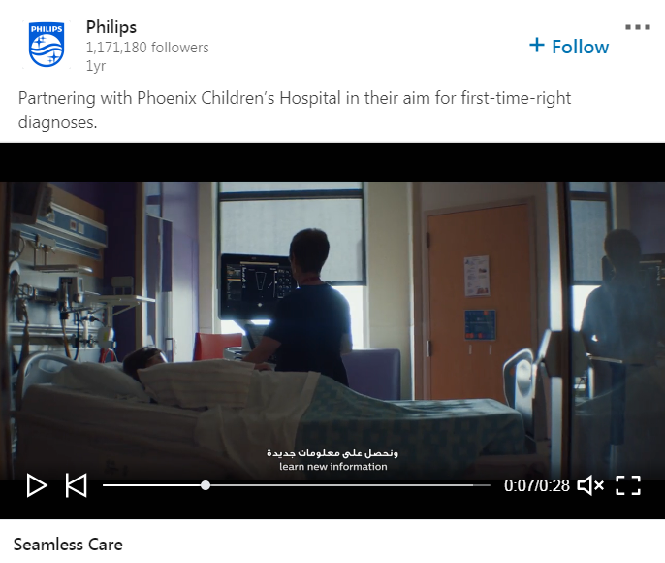Enter fullscreen mode
This screenshot has width=665, height=563.
coord(628,485)
